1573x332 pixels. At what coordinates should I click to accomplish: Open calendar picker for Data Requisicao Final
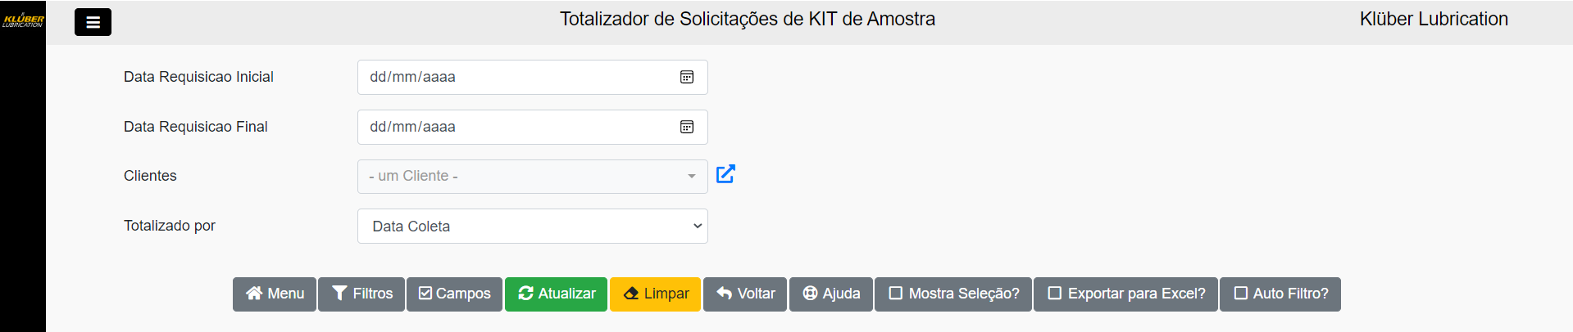coord(687,127)
